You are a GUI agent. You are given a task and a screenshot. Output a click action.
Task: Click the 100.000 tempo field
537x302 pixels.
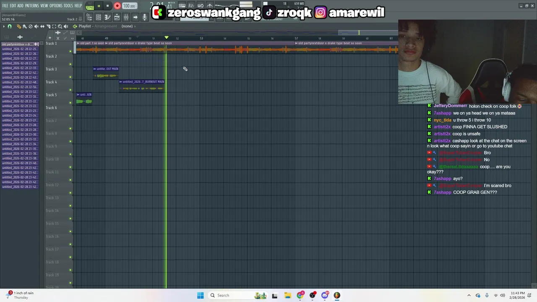tap(129, 6)
